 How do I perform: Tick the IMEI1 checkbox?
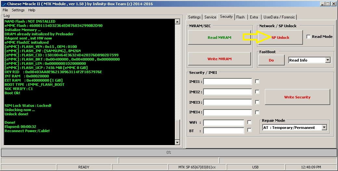pos(257,81)
